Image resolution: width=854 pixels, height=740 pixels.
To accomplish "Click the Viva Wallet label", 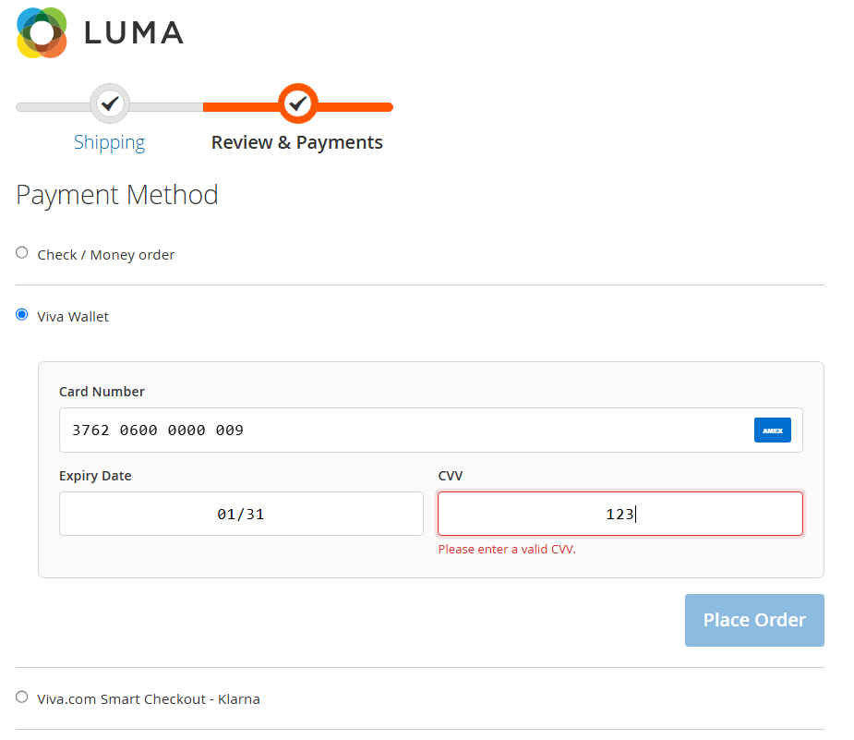I will [x=73, y=317].
